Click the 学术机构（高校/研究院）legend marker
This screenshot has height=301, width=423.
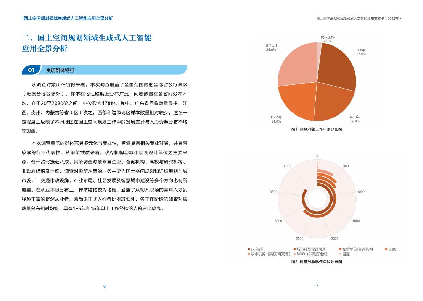248,254
